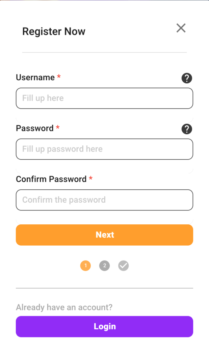Advance to step two via its indicator
The height and width of the screenshot is (347, 209).
point(104,266)
